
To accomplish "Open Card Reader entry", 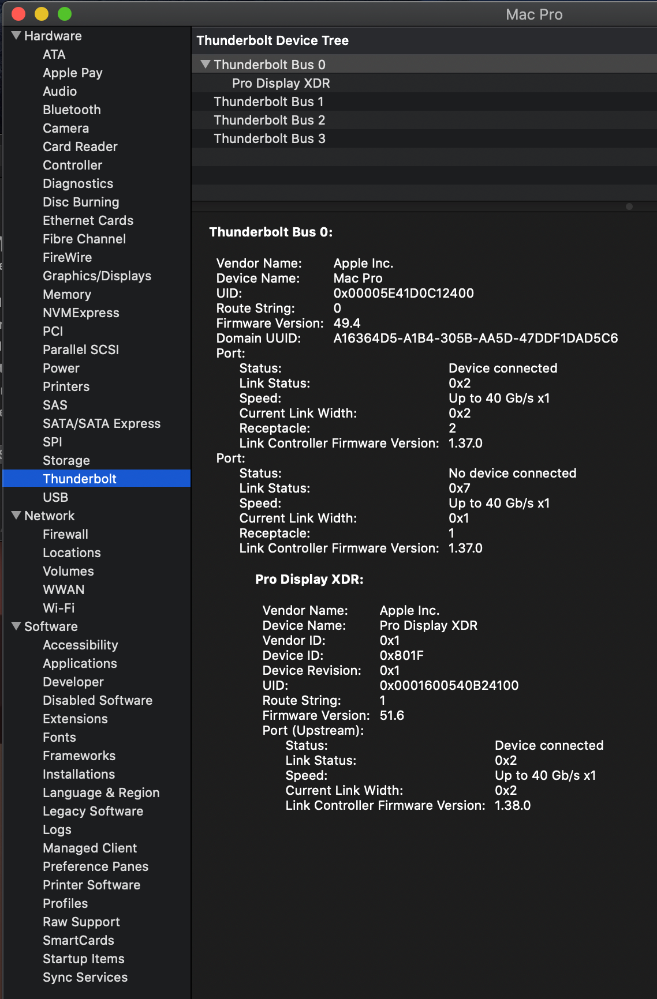I will point(80,147).
